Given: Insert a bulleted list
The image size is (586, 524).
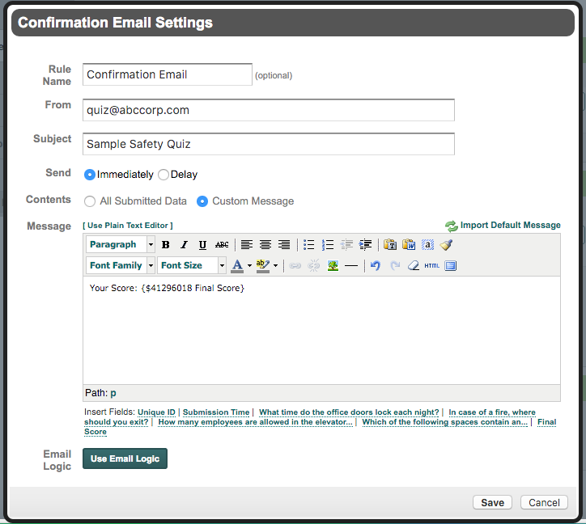Looking at the screenshot, I should tap(308, 245).
